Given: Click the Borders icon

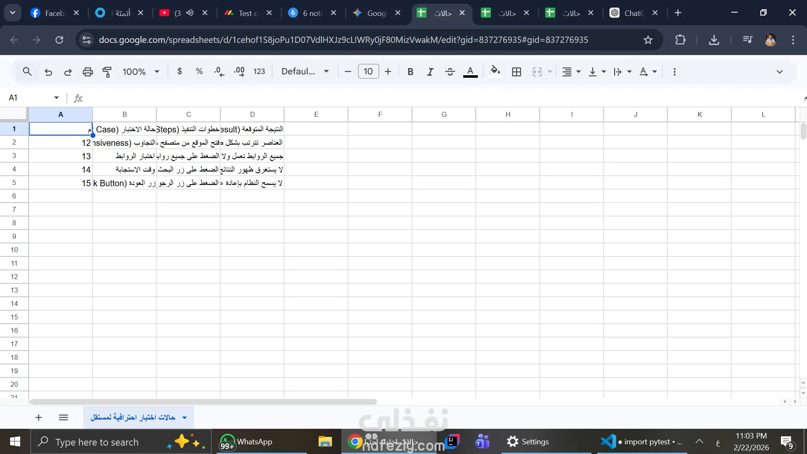Looking at the screenshot, I should (517, 72).
